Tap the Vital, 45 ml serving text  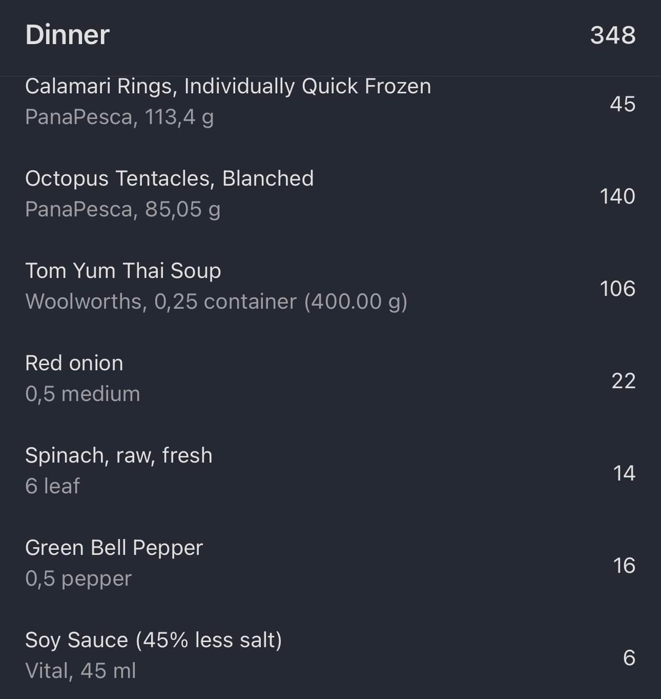81,671
